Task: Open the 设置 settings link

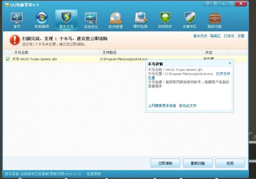Action: tap(241, 36)
